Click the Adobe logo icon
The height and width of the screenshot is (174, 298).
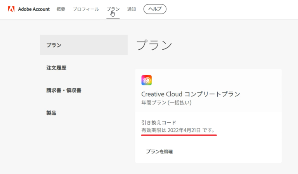[x=11, y=9]
